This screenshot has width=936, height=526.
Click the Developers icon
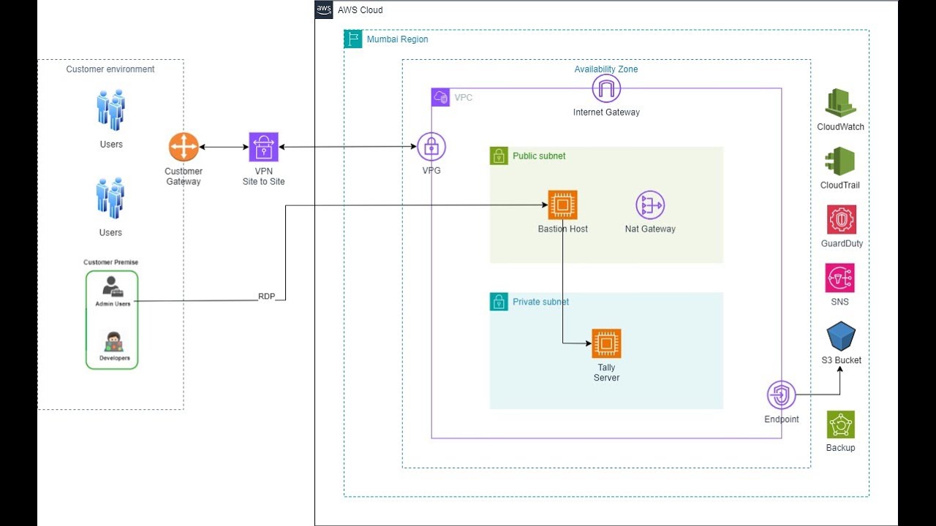point(113,342)
